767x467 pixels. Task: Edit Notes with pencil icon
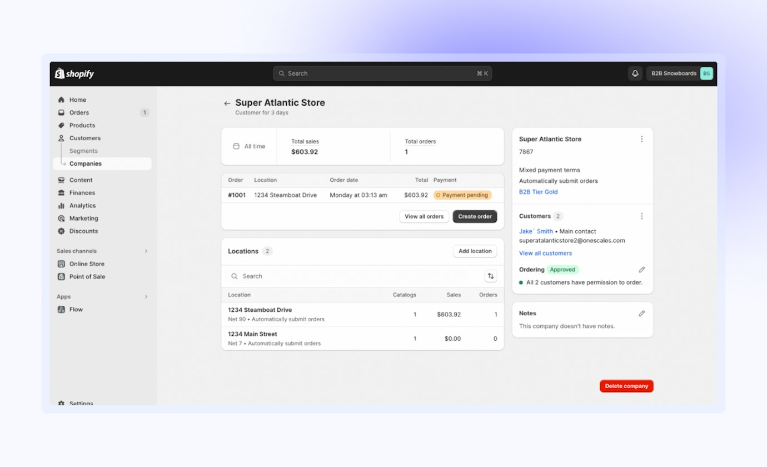click(642, 314)
